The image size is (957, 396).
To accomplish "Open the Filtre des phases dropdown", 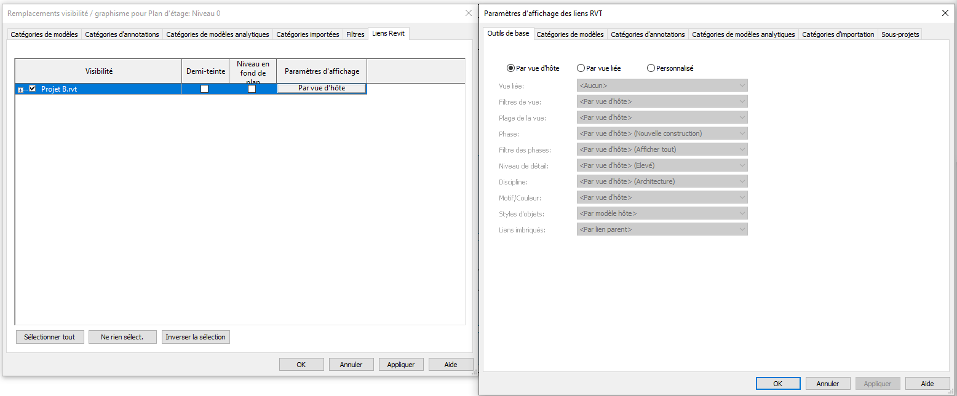I will pos(662,149).
